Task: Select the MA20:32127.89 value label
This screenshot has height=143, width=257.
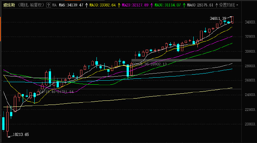Action: pos(135,5)
